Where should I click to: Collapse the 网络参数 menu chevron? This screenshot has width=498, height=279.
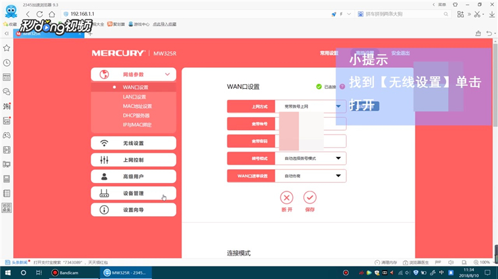pyautogui.click(x=167, y=74)
